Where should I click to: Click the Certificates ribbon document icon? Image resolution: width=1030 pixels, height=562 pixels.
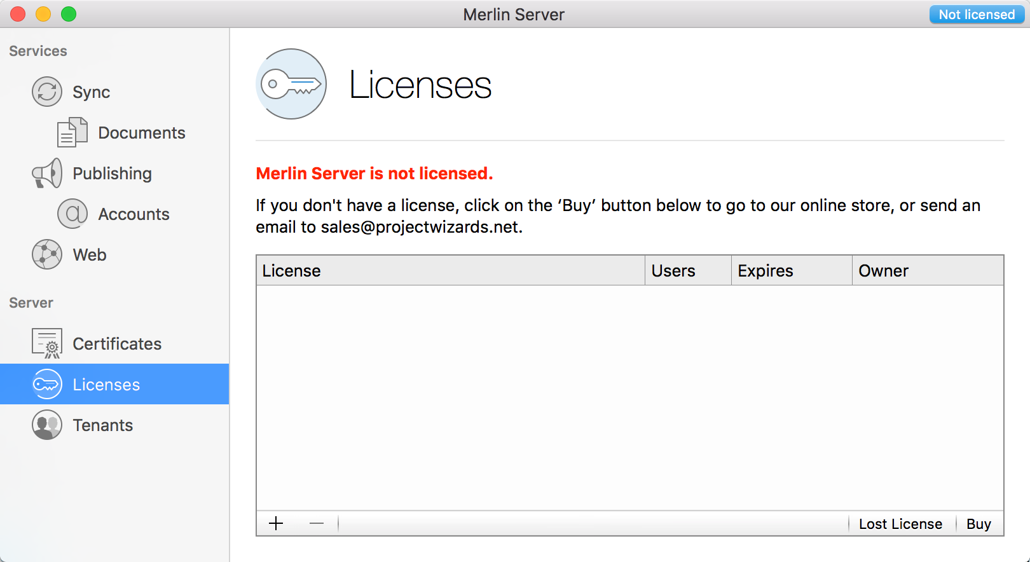[x=47, y=343]
